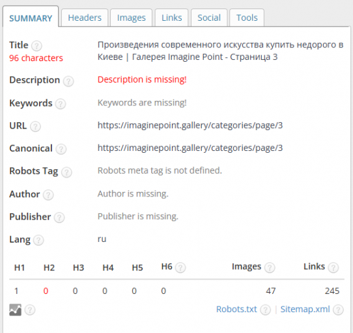Click the red '96 characters' warning

click(36, 58)
